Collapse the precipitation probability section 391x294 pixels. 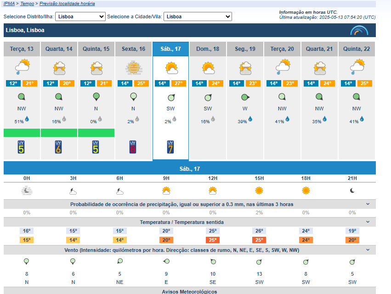[x=368, y=204]
